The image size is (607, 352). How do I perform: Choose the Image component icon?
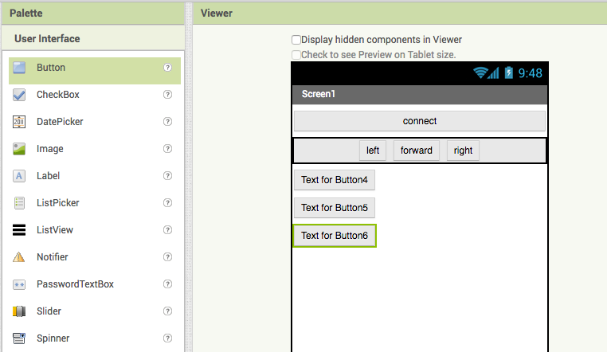tap(20, 149)
